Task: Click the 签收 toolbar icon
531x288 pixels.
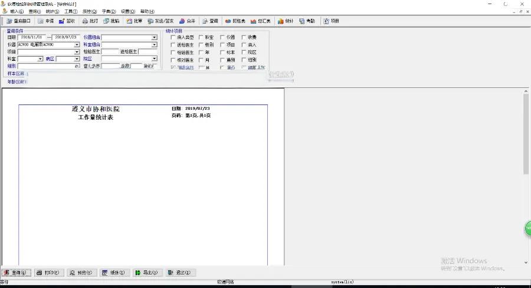Action: pyautogui.click(x=67, y=21)
